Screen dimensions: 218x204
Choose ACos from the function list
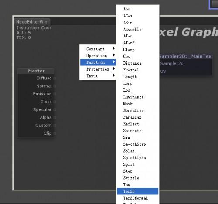pos(138,16)
